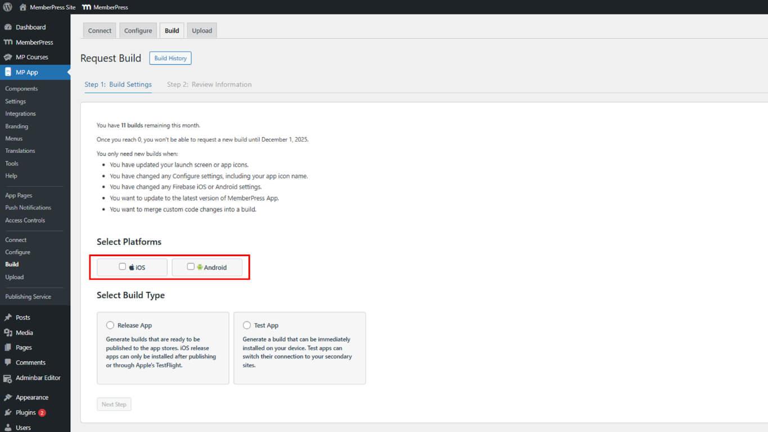768x432 pixels.
Task: Switch to the Upload tab
Action: click(x=202, y=31)
